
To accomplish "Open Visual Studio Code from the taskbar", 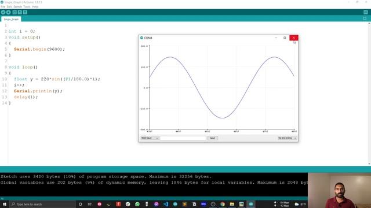I will (x=166, y=204).
